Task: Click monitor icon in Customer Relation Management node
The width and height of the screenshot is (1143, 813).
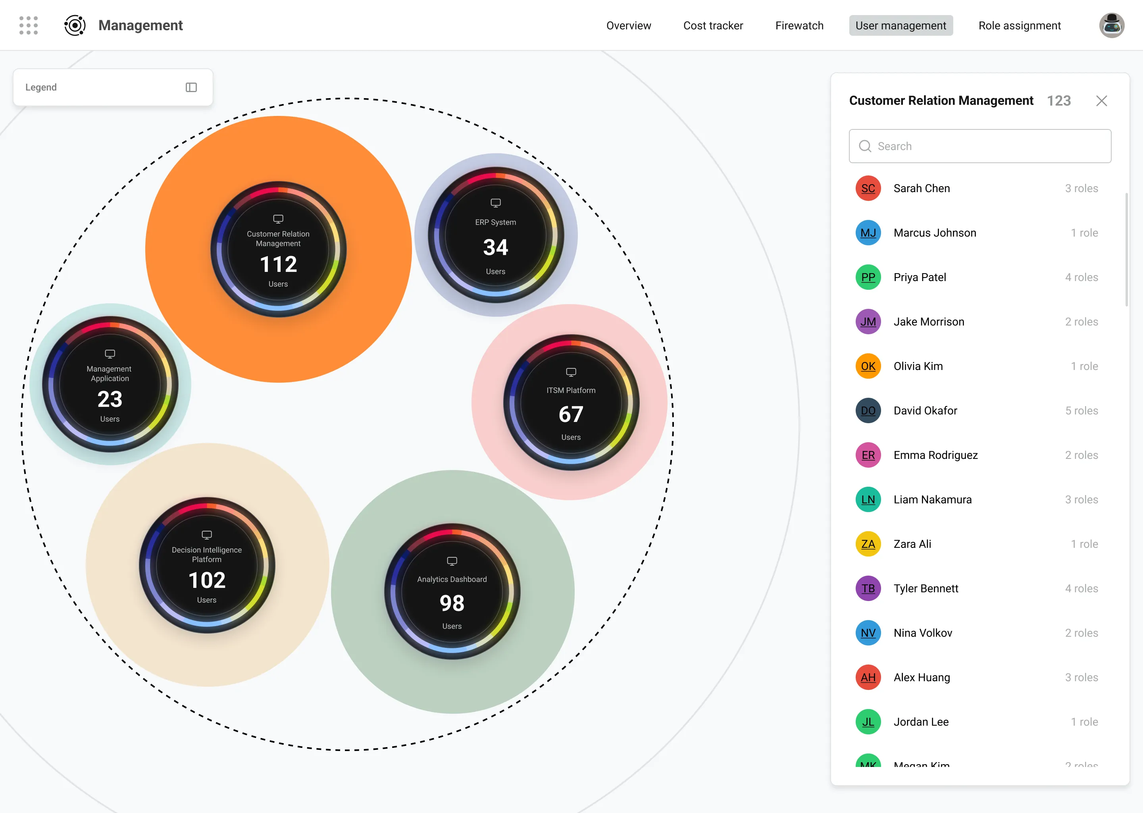Action: pyautogui.click(x=278, y=219)
